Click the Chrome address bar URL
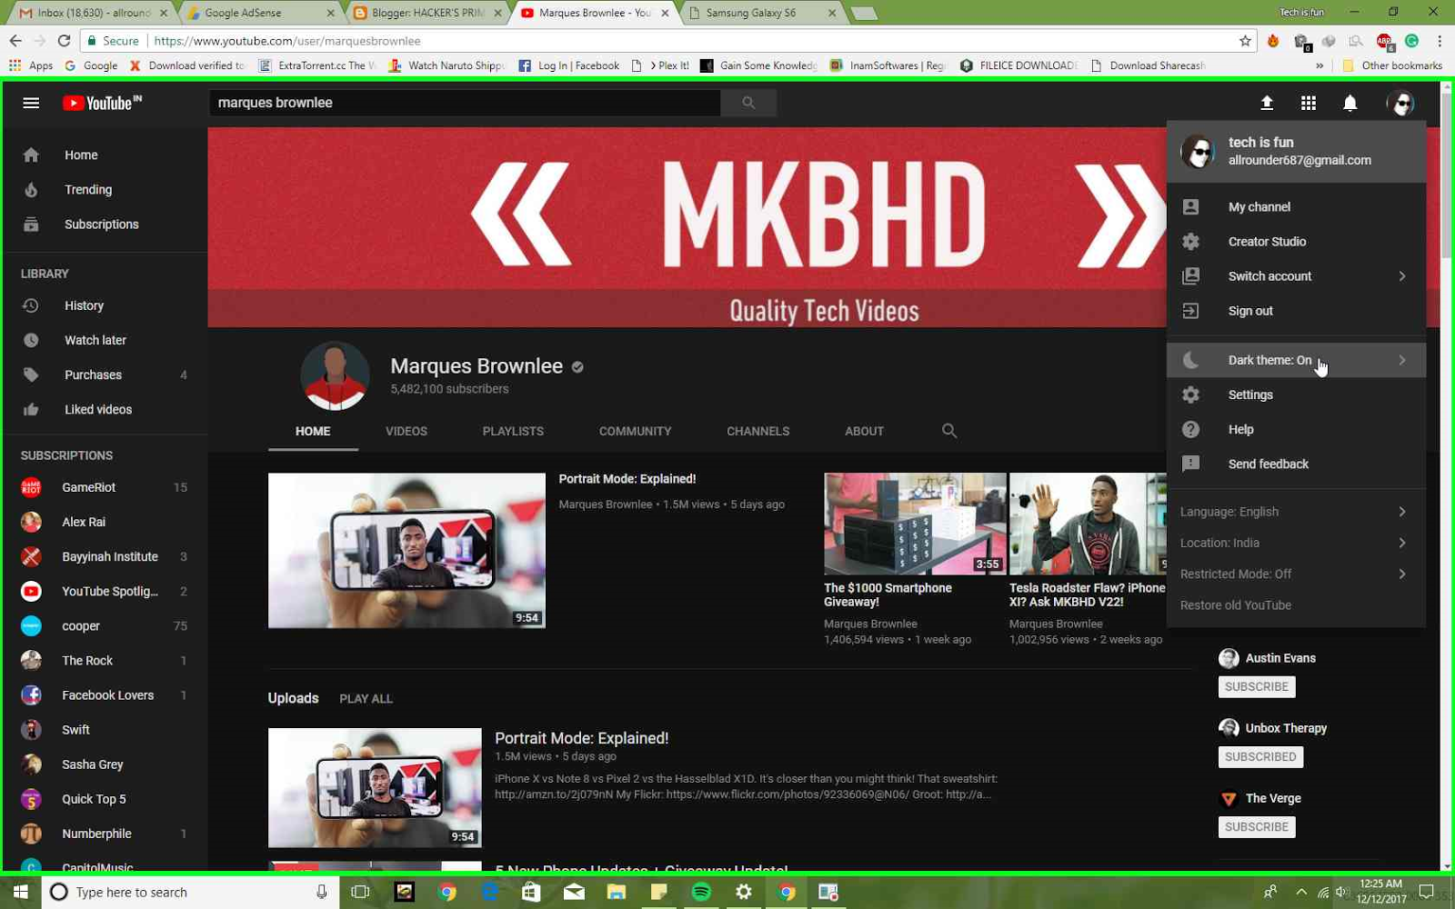The height and width of the screenshot is (909, 1455). (x=287, y=41)
